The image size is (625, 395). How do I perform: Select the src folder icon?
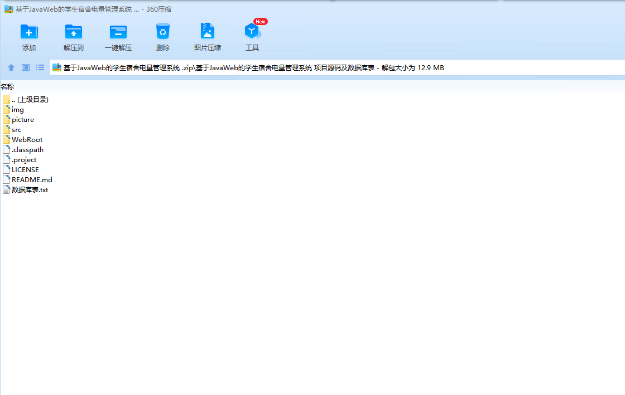(6, 129)
